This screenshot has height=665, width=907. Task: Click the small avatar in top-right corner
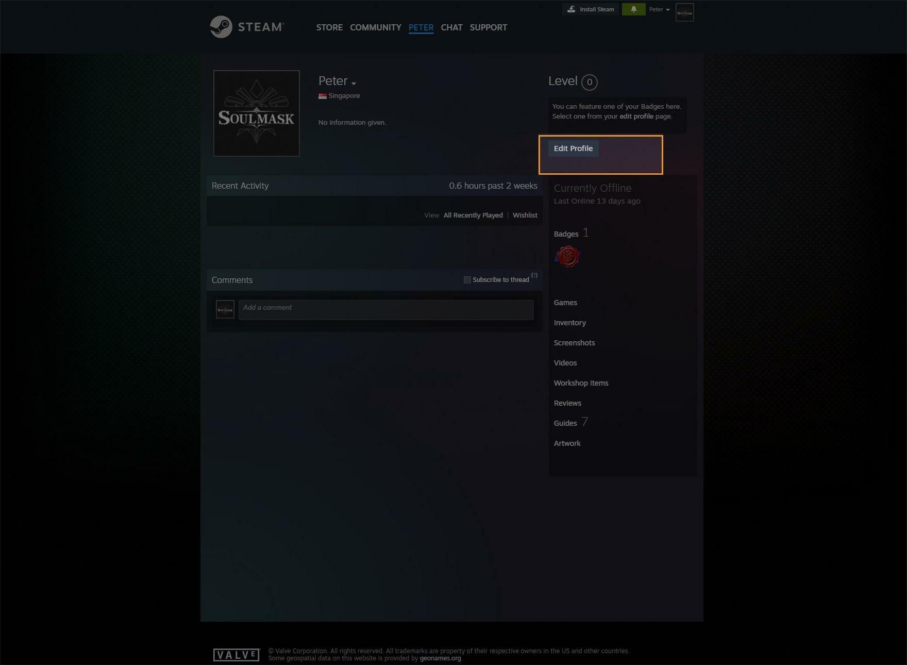[x=684, y=12]
